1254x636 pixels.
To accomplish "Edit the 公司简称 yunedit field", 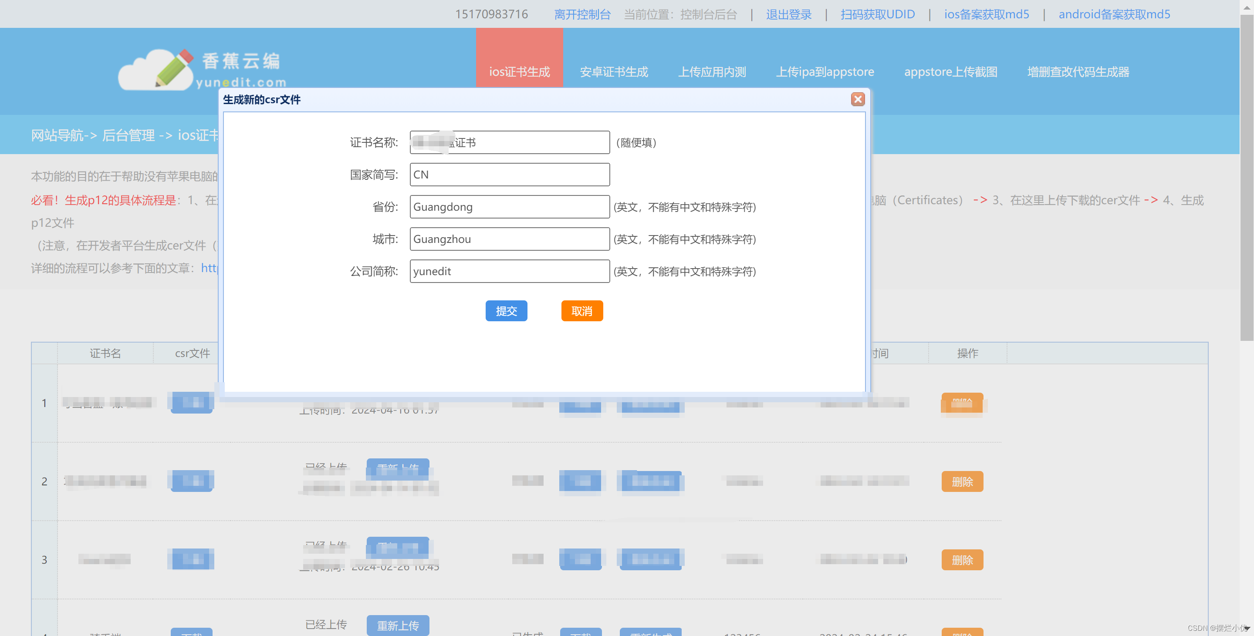I will 509,271.
